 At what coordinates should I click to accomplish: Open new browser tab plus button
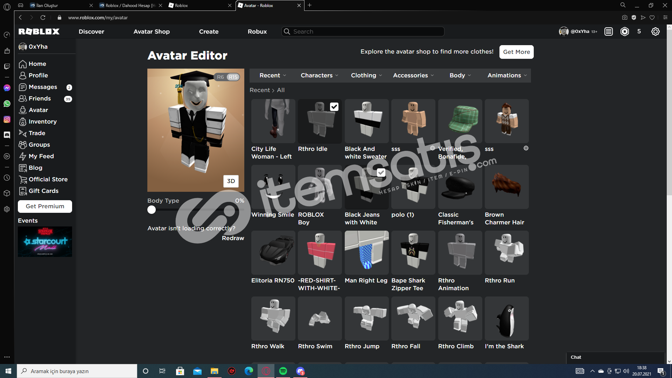(x=309, y=5)
